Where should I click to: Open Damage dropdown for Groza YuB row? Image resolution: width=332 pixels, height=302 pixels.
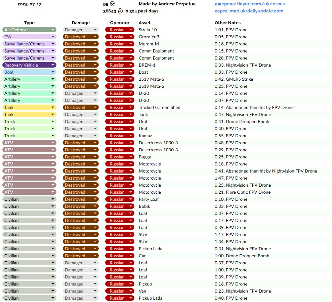81,37
